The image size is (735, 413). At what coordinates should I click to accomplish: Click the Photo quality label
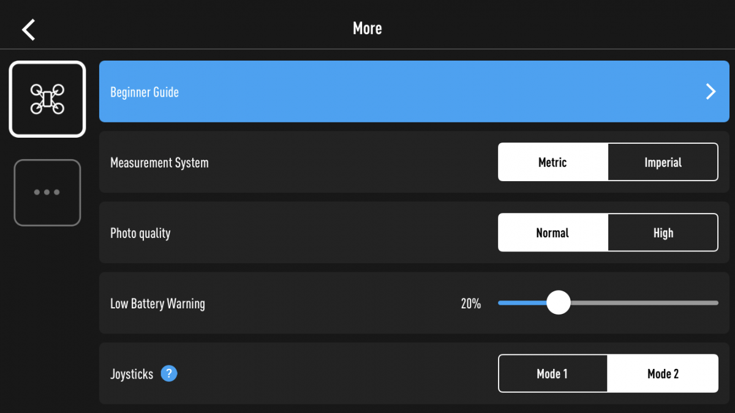(140, 233)
